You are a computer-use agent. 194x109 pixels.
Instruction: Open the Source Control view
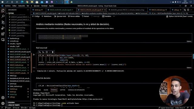(x=3, y=22)
